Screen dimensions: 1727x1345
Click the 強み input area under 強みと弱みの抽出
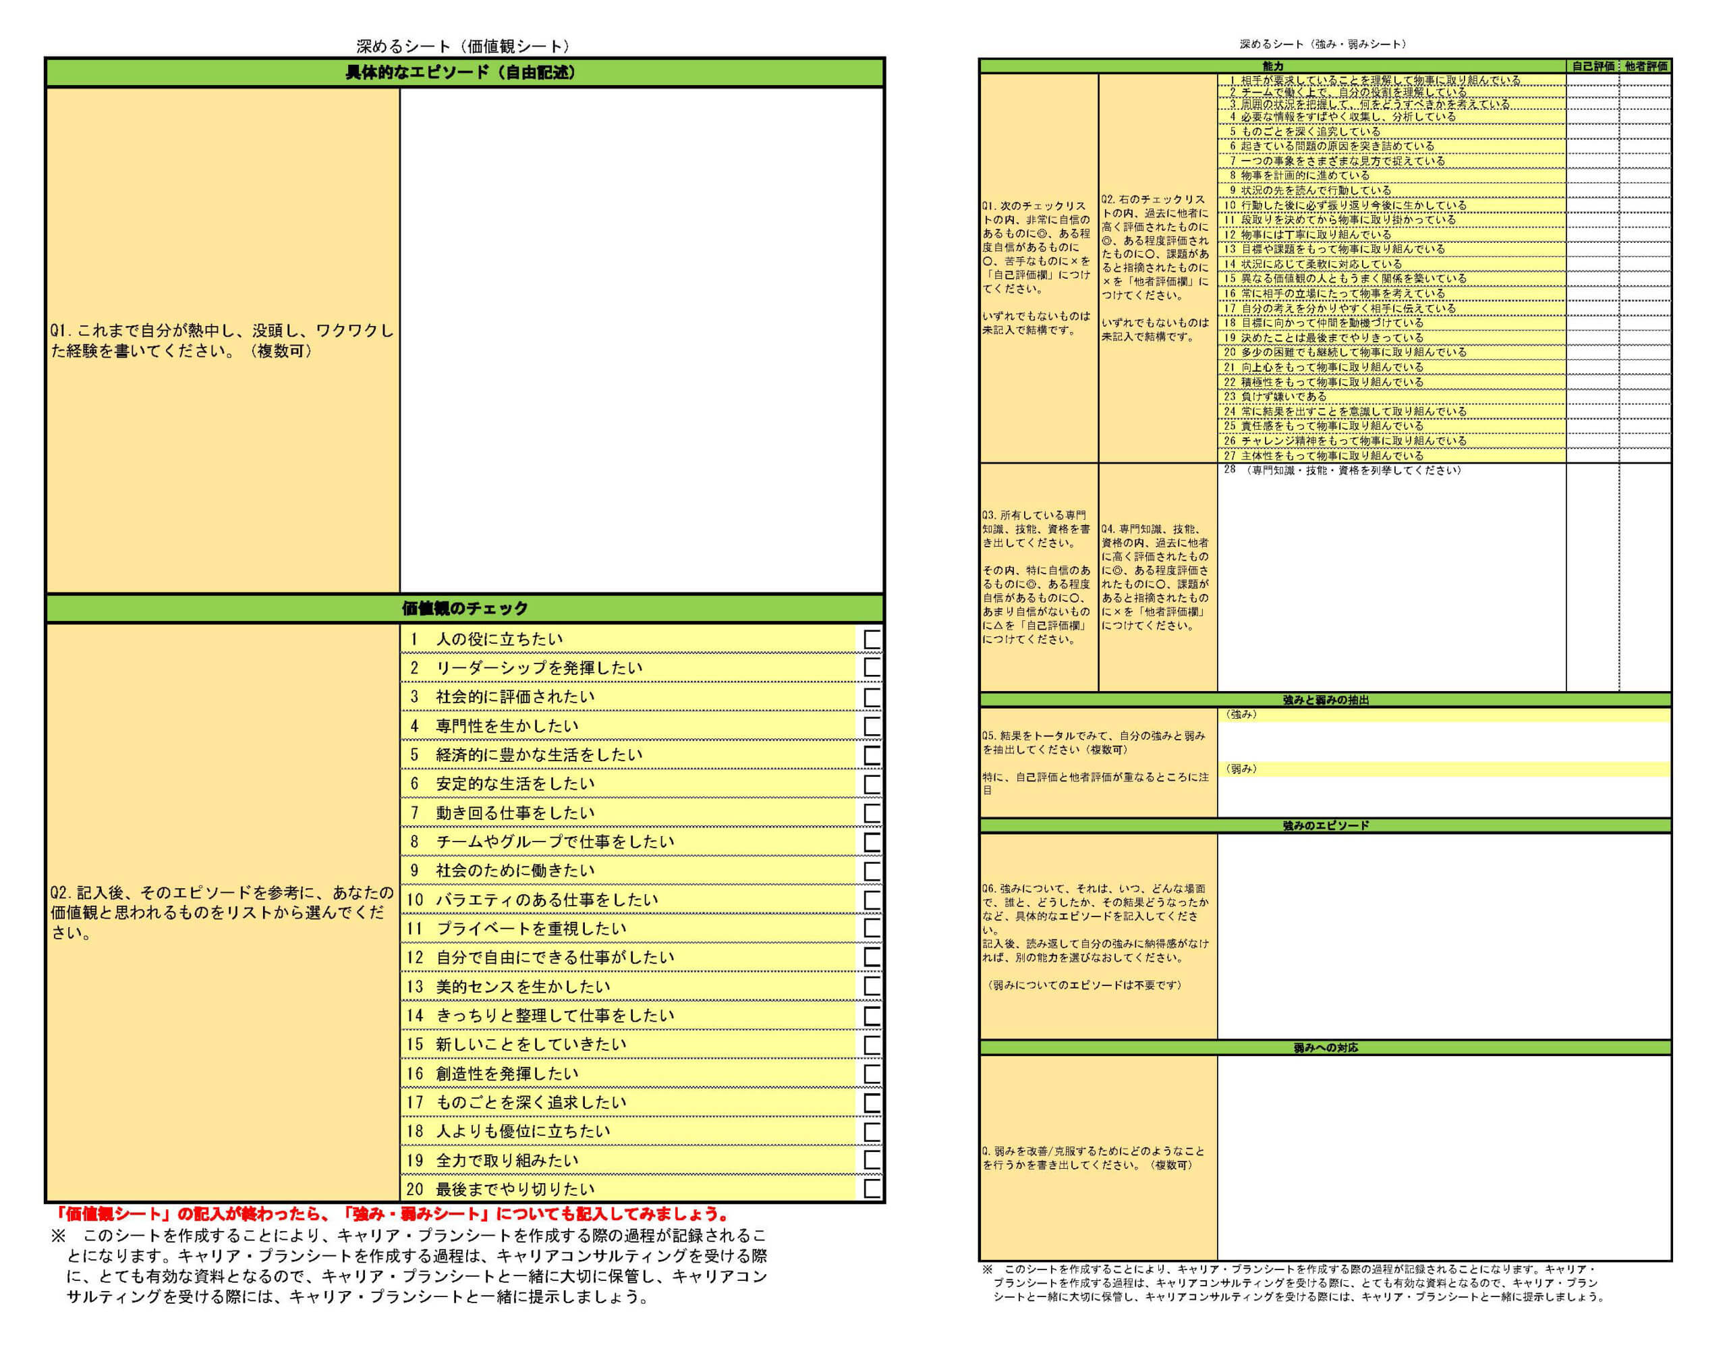pos(1443,741)
